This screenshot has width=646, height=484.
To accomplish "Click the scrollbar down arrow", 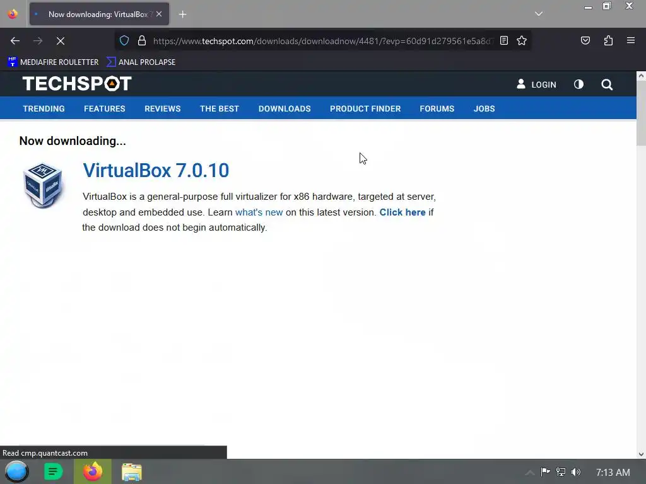I will pyautogui.click(x=641, y=454).
